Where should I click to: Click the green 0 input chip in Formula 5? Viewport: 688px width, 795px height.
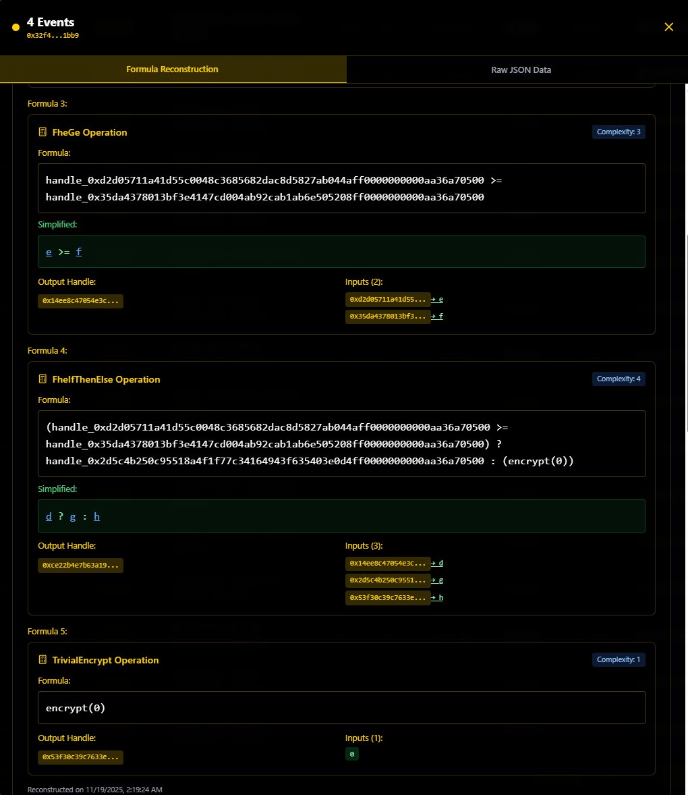pyautogui.click(x=352, y=754)
